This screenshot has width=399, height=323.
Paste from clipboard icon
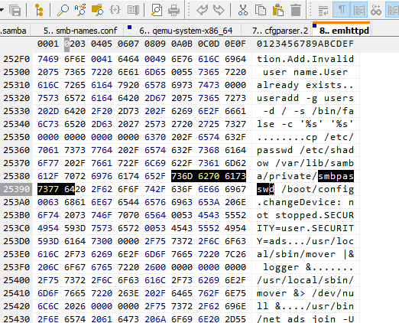click(x=278, y=10)
